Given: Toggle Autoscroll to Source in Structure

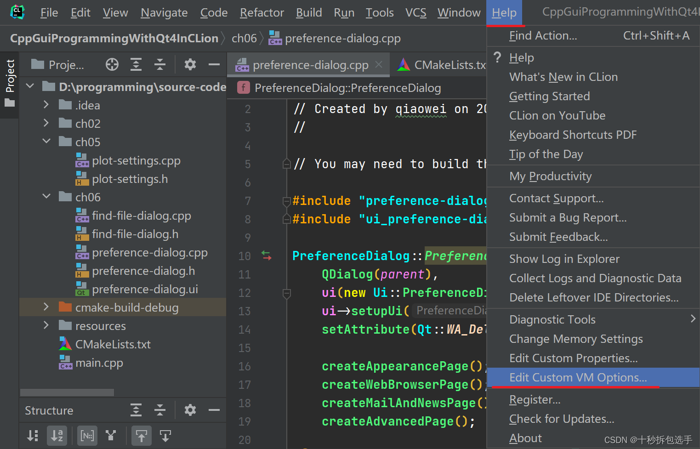Looking at the screenshot, I should tap(142, 436).
